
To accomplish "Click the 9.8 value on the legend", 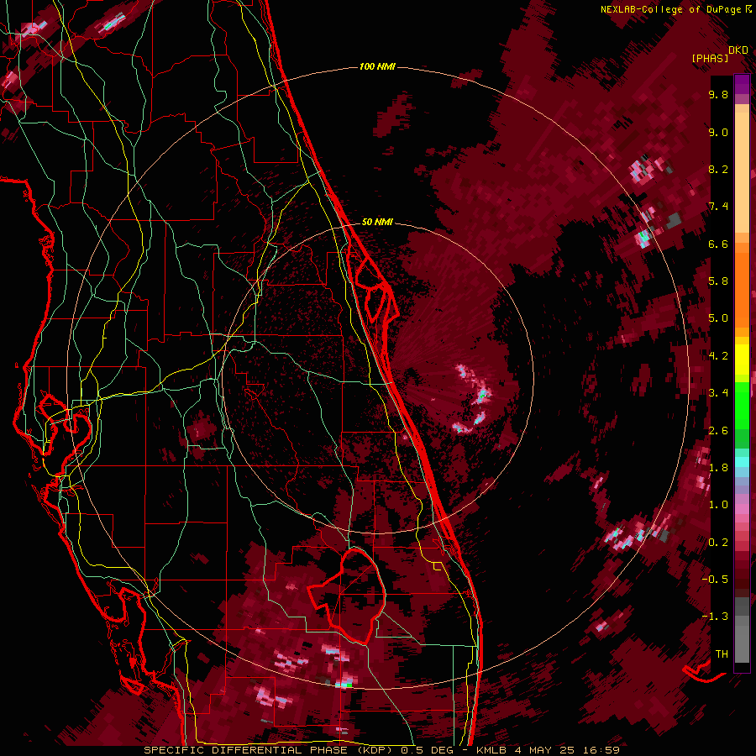I will (x=718, y=95).
